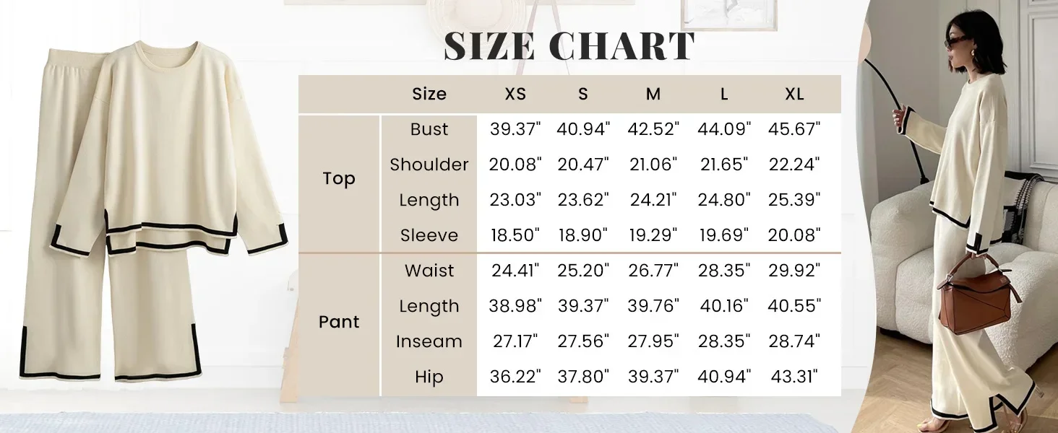The height and width of the screenshot is (433, 1058).
Task: Select the XL size column header
Action: tap(794, 94)
